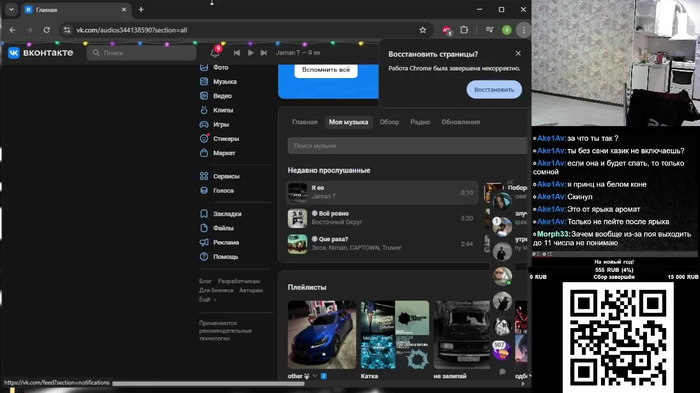The image size is (700, 393).
Task: Open the Для бизнеса footer link
Action: click(x=216, y=290)
